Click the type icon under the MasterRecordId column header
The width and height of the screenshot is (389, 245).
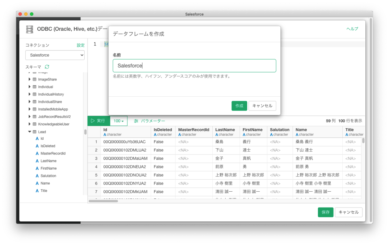[x=180, y=134]
